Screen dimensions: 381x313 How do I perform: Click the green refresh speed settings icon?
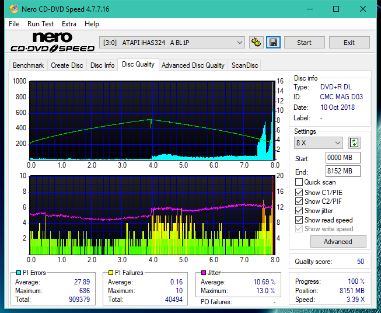pyautogui.click(x=354, y=142)
